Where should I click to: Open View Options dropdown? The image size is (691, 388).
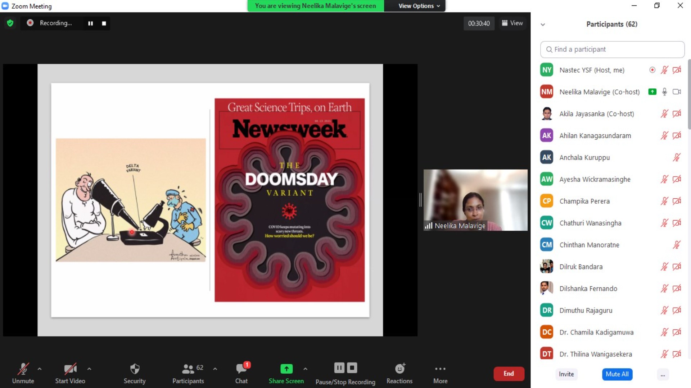click(x=419, y=6)
